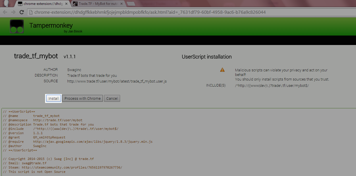Viewport: 356px width, 176px height.
Task: Click the DESCRIPTION label
Action: [x=46, y=75]
